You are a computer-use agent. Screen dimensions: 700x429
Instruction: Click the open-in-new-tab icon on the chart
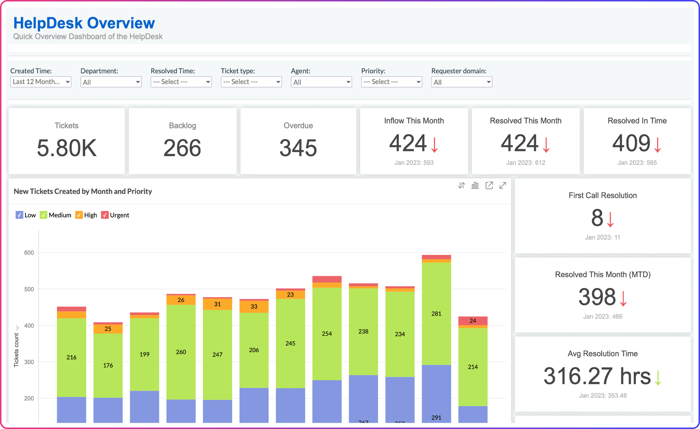click(x=489, y=185)
